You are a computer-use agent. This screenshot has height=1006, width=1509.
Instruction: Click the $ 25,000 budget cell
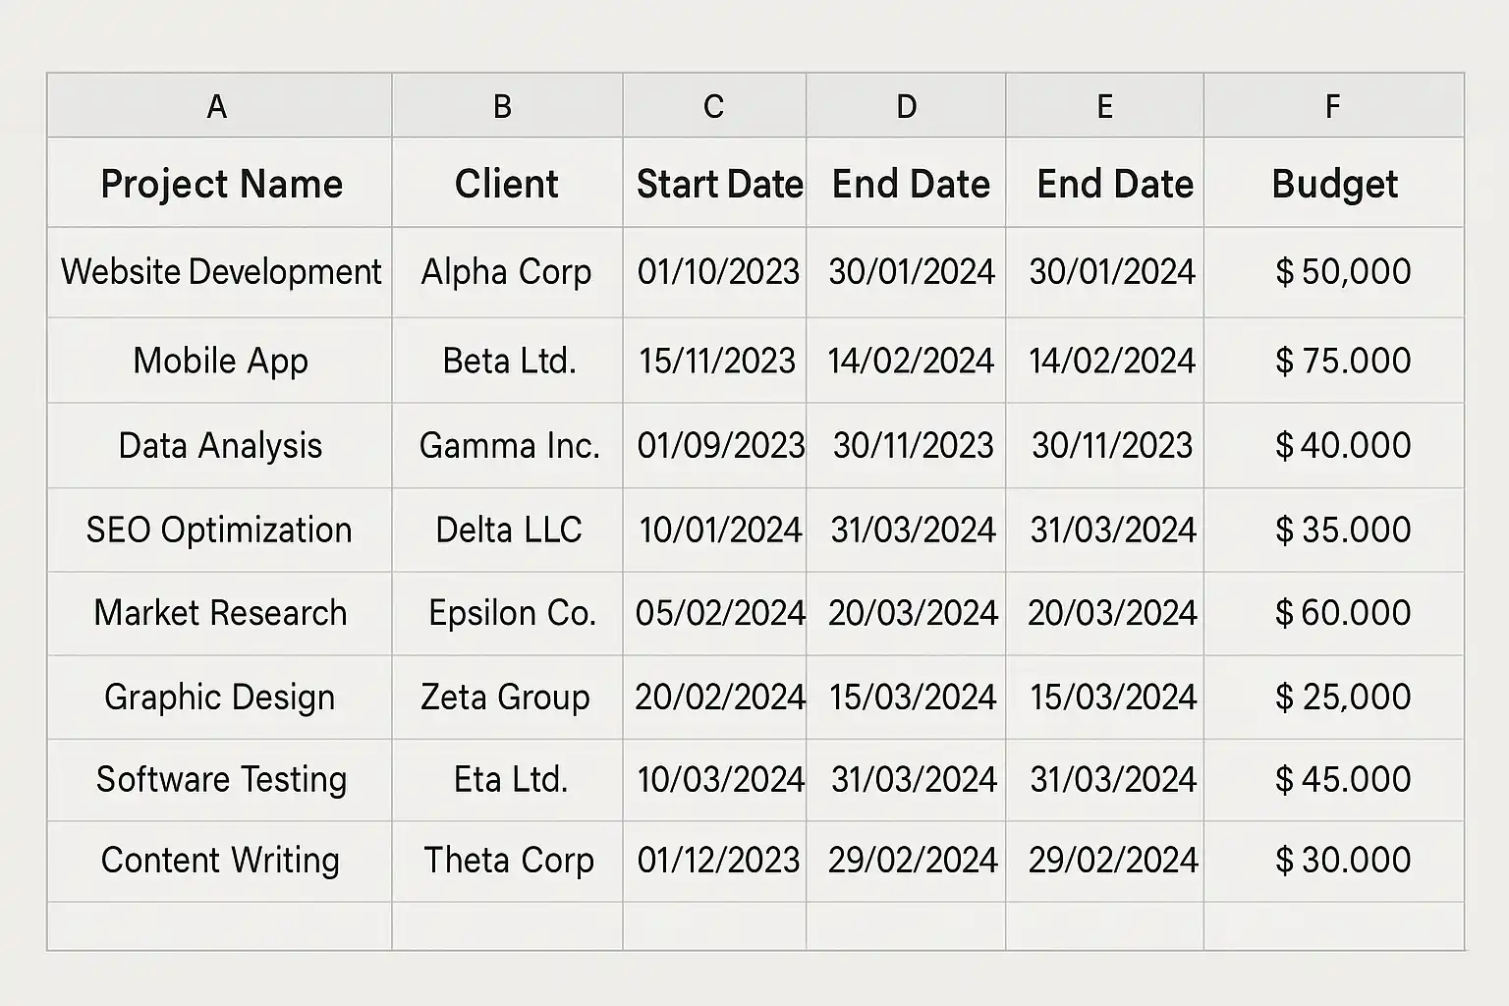(x=1333, y=697)
